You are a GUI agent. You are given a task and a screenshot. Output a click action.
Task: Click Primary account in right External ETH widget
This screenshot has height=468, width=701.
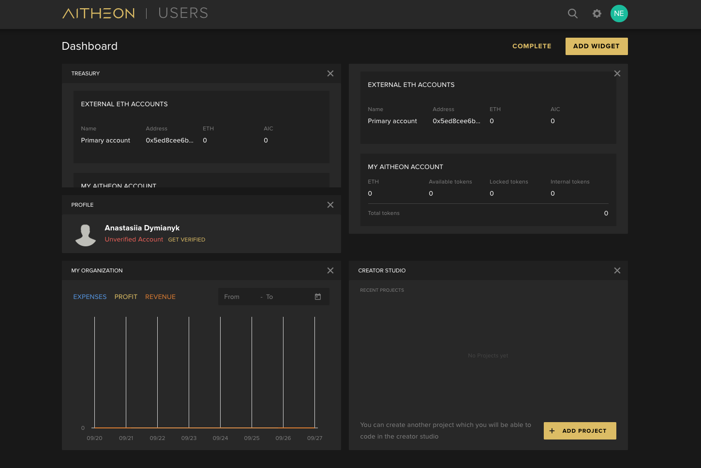392,121
